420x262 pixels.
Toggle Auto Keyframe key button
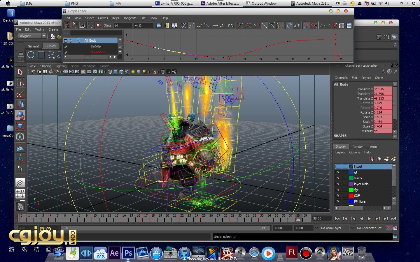click(x=389, y=228)
